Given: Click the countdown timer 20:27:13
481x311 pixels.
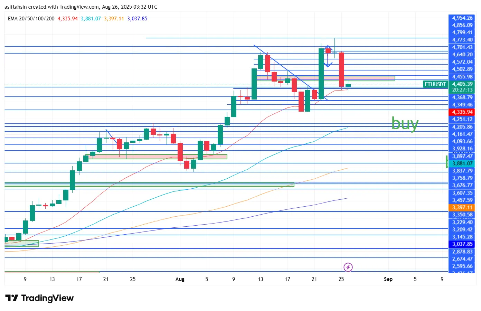Looking at the screenshot, I should pos(462,90).
